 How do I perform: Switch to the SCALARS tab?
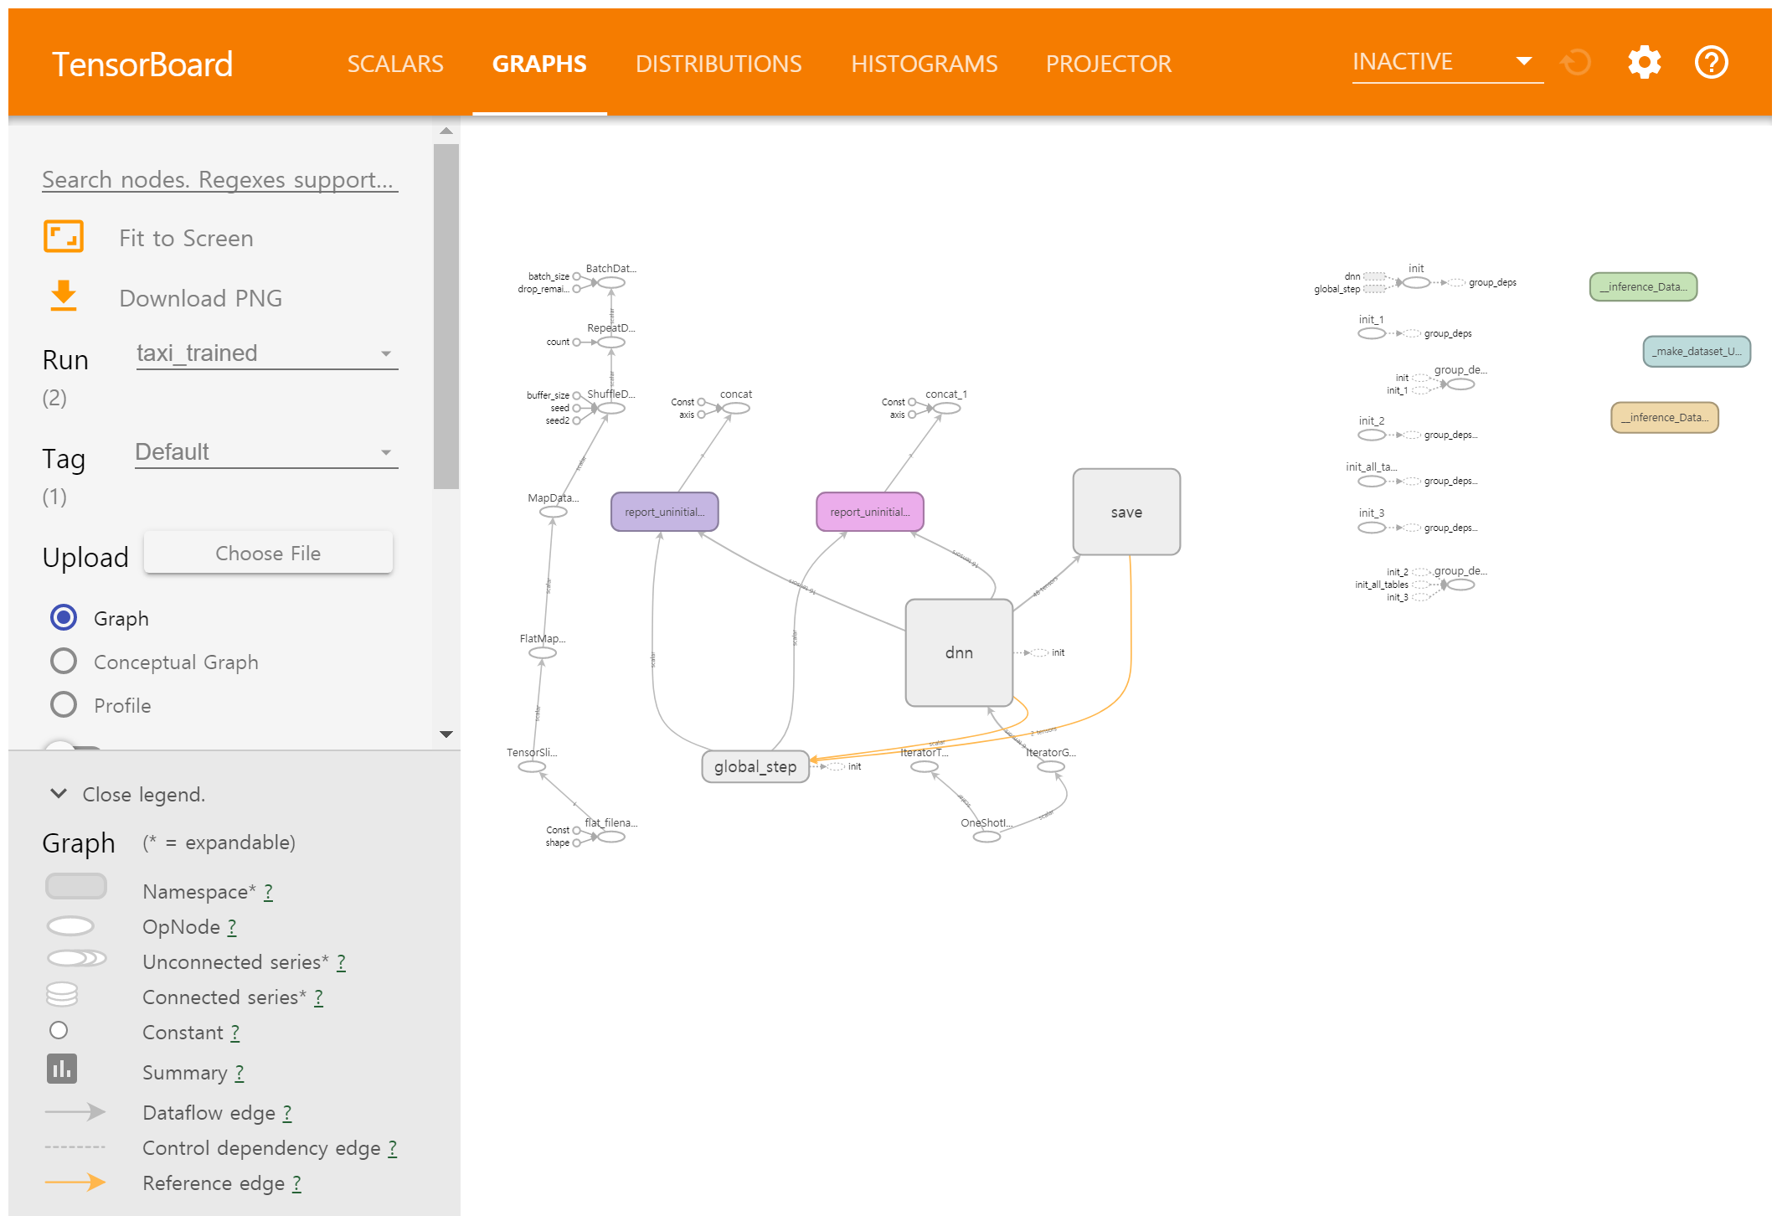[x=395, y=64]
